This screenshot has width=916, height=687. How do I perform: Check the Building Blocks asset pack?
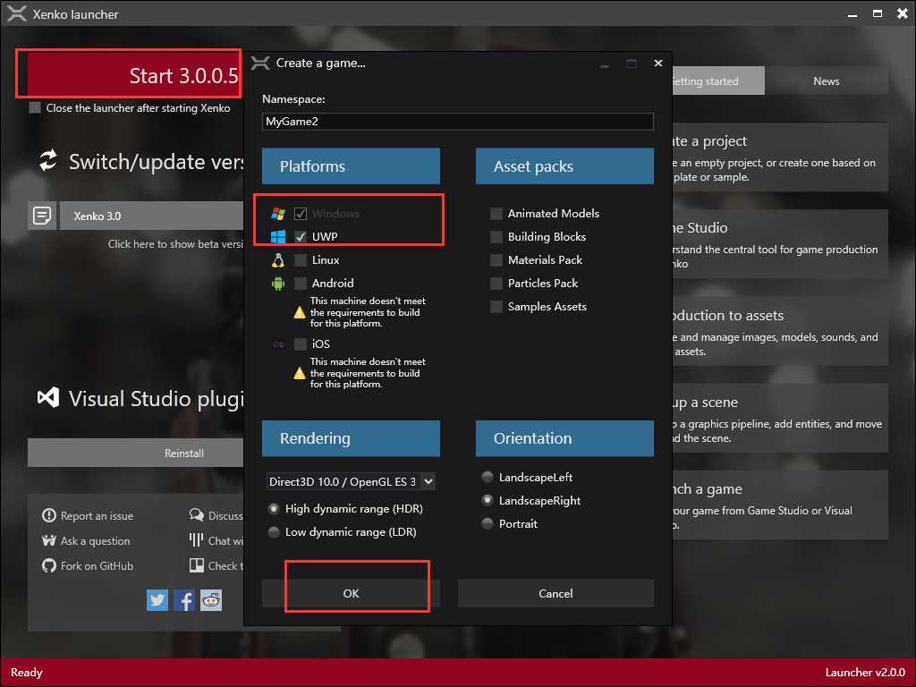click(x=496, y=236)
